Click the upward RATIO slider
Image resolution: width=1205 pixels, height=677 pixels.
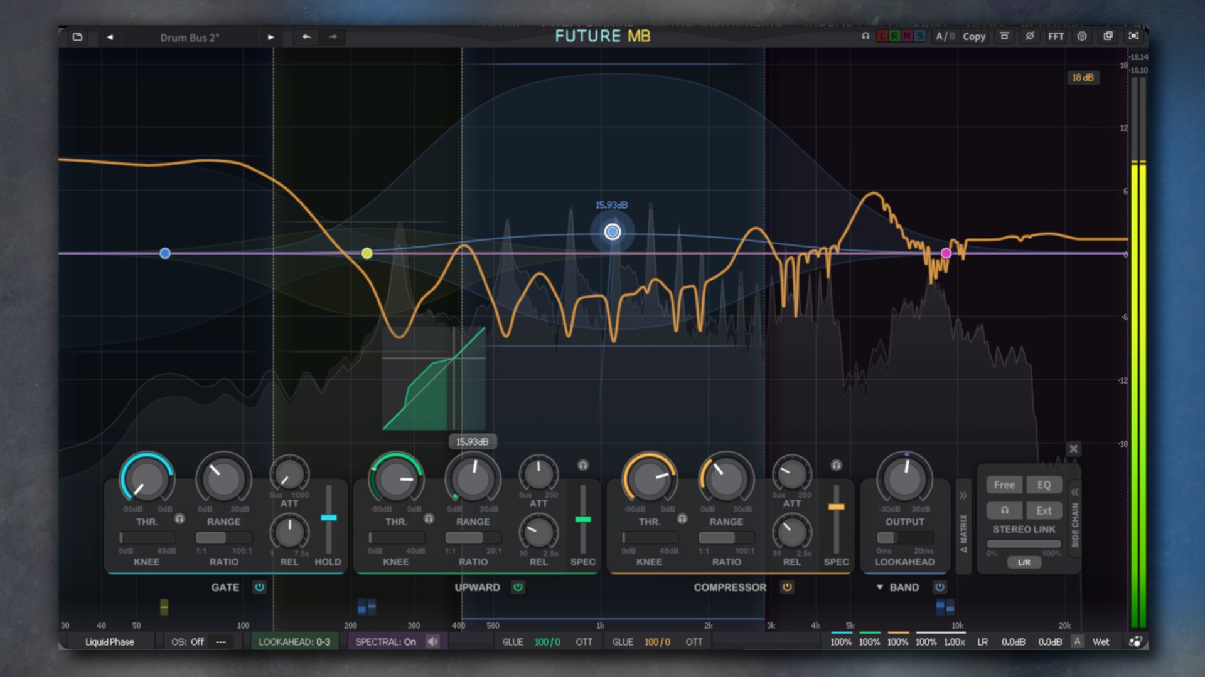click(473, 538)
